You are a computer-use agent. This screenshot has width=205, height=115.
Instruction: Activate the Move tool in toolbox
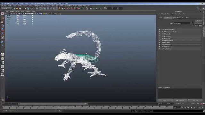tap(2, 26)
